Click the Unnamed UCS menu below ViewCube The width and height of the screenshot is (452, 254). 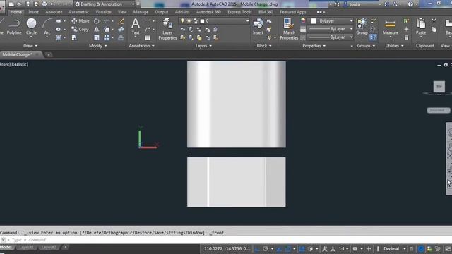[438, 110]
